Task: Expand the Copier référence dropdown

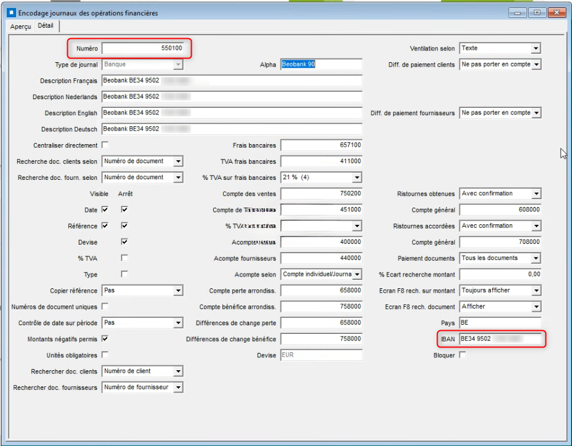Action: 178,290
